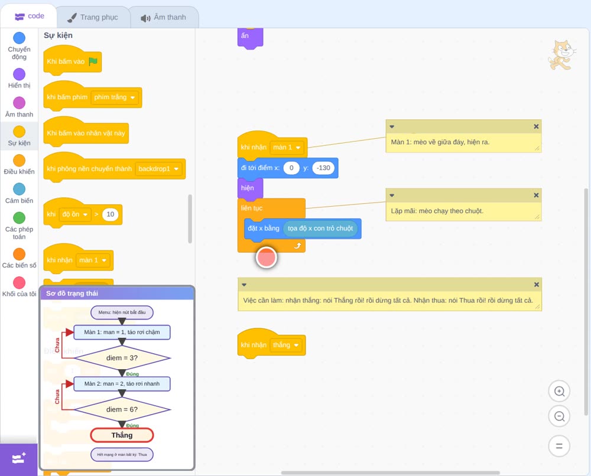The image size is (591, 476).
Task: Open the Khối của tôi category
Action: coord(19,286)
